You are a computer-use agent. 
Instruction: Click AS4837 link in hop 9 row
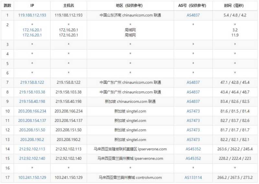(193, 101)
